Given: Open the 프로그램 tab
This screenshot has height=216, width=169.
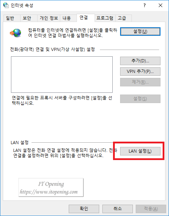Looking at the screenshot, I should pos(105,18).
